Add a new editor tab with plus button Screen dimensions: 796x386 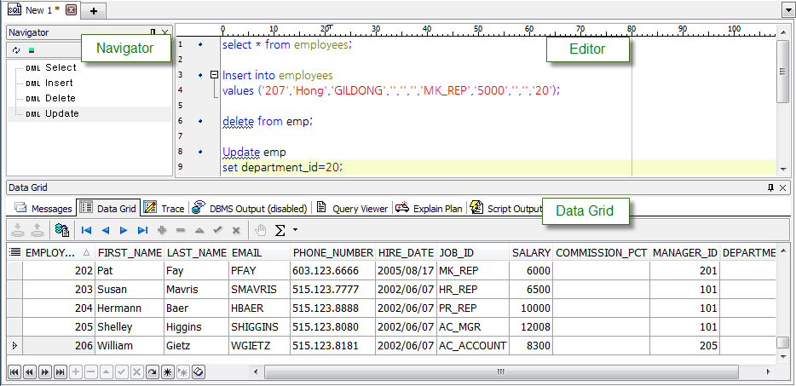tap(93, 10)
